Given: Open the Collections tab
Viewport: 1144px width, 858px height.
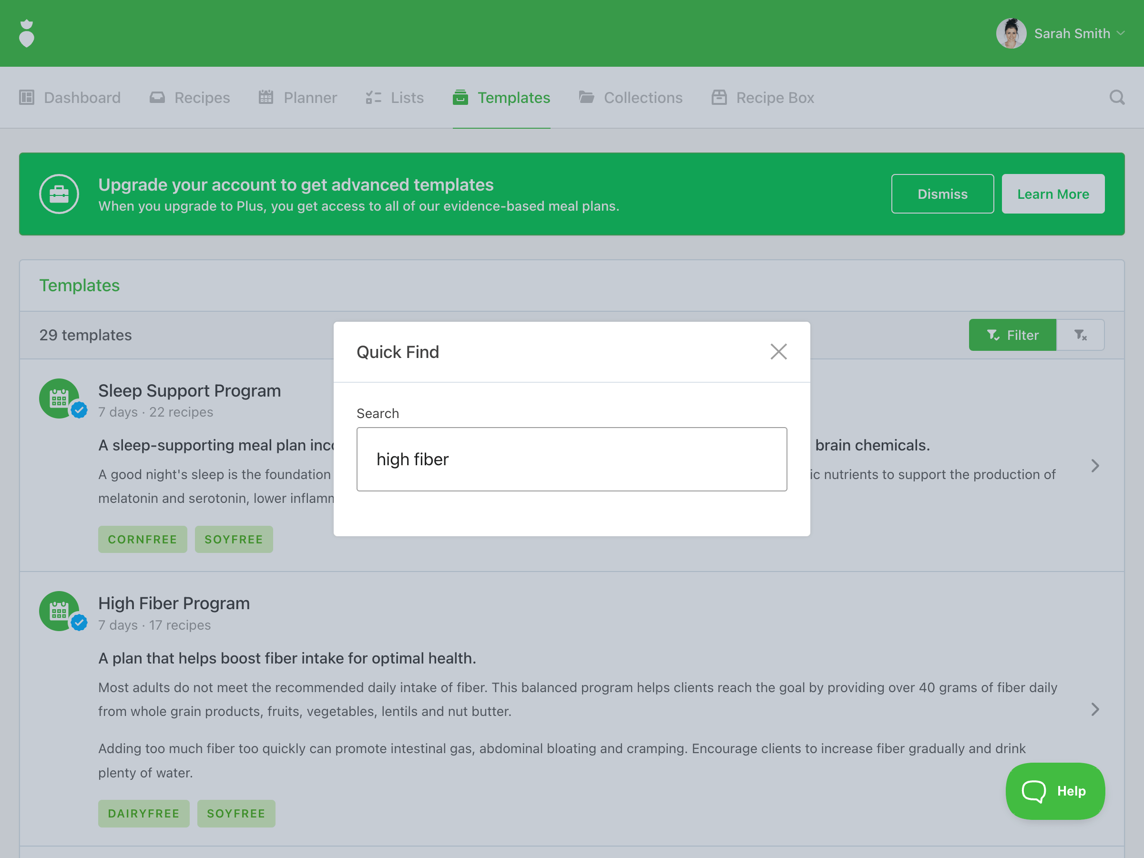Looking at the screenshot, I should coord(631,97).
